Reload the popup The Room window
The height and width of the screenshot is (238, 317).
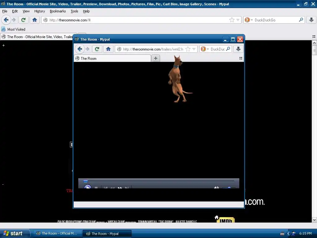[97, 49]
